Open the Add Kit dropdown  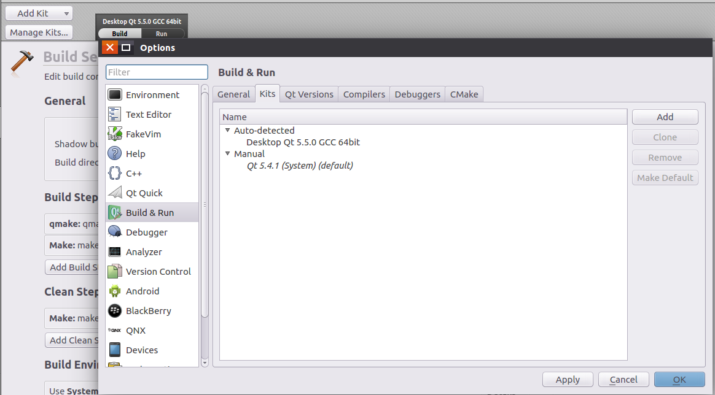pos(39,13)
